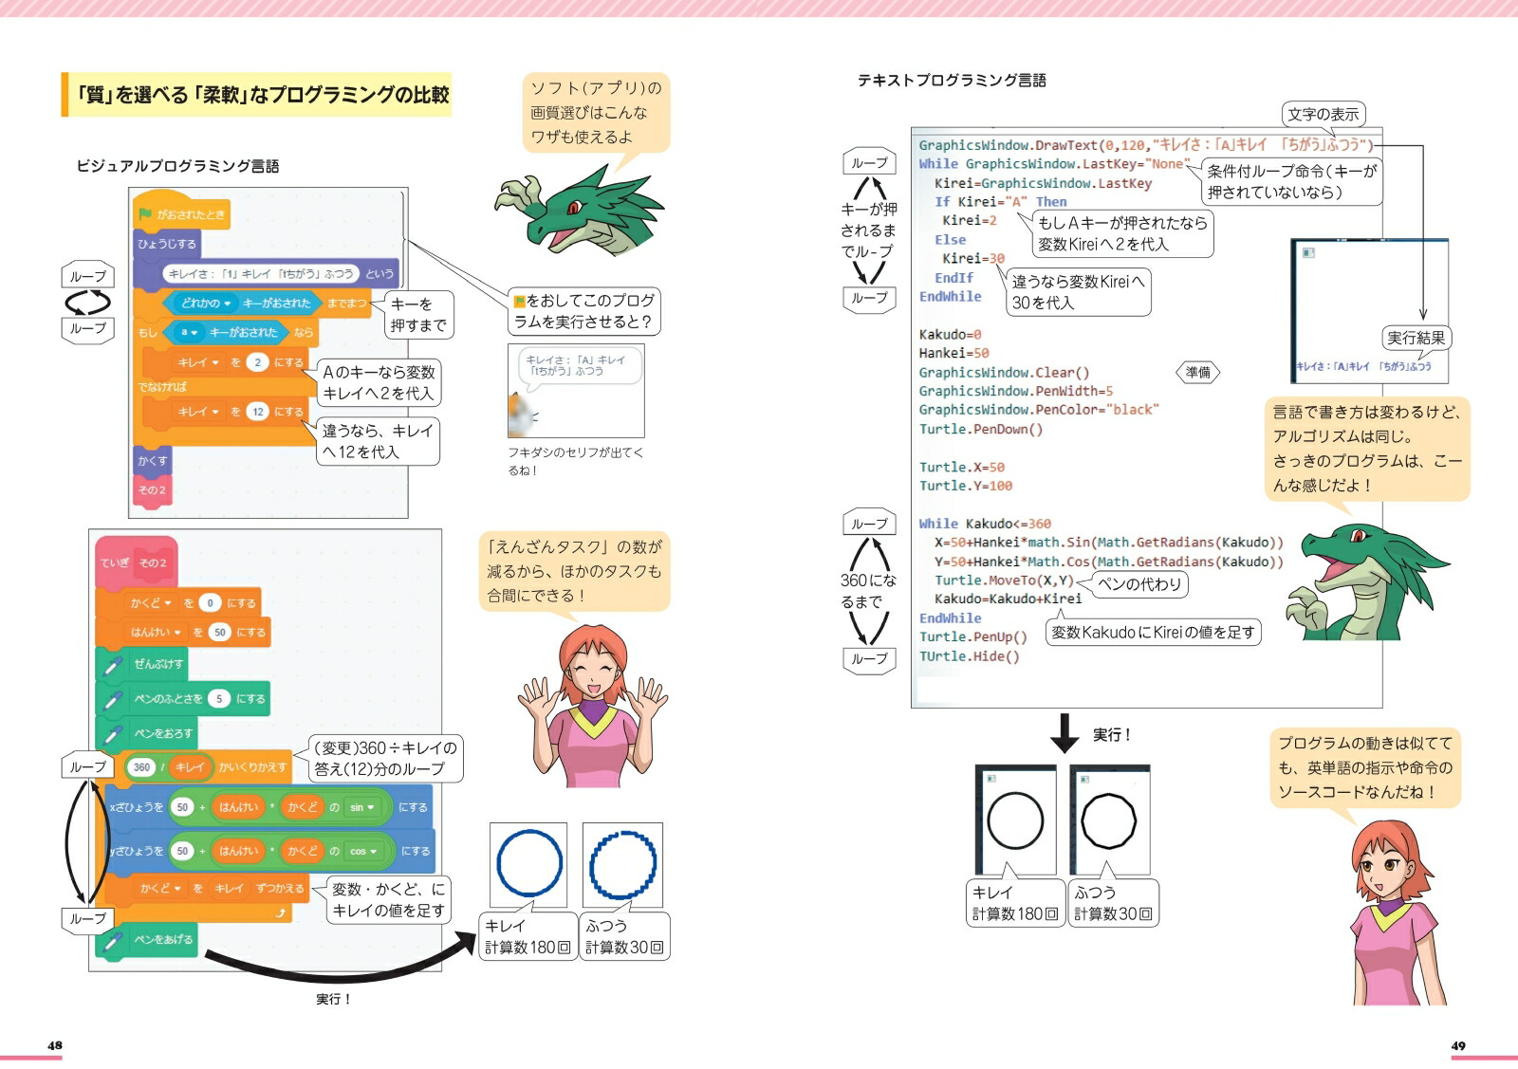1518x1069 pixels.
Task: Click the pen icon on ペンをあげる block
Action: point(112,940)
